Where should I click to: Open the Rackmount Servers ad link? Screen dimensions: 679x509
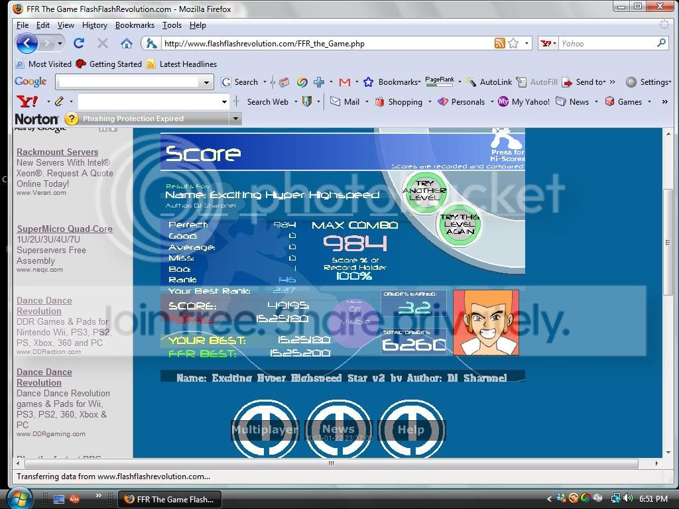point(57,152)
